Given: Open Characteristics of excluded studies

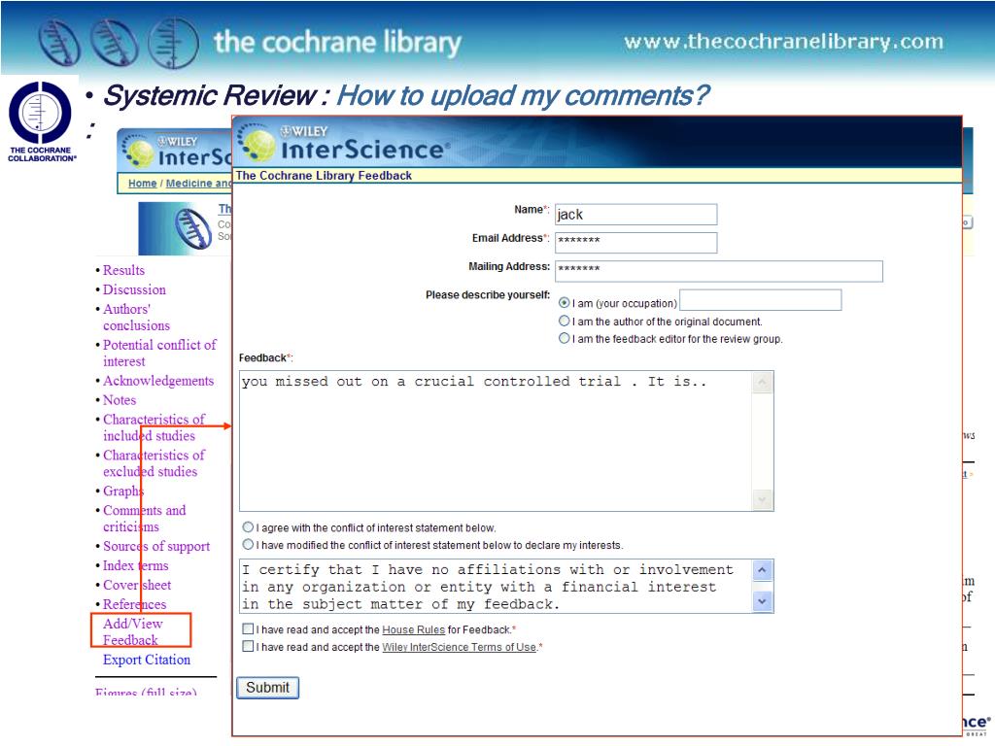Looking at the screenshot, I should (x=154, y=463).
